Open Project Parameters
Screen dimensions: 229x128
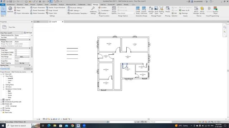37,7
